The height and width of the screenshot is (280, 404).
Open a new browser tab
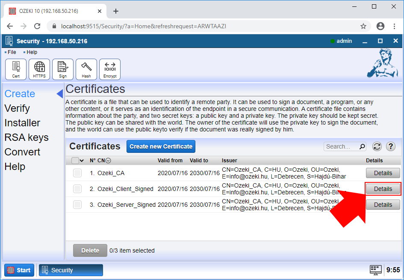click(x=116, y=11)
